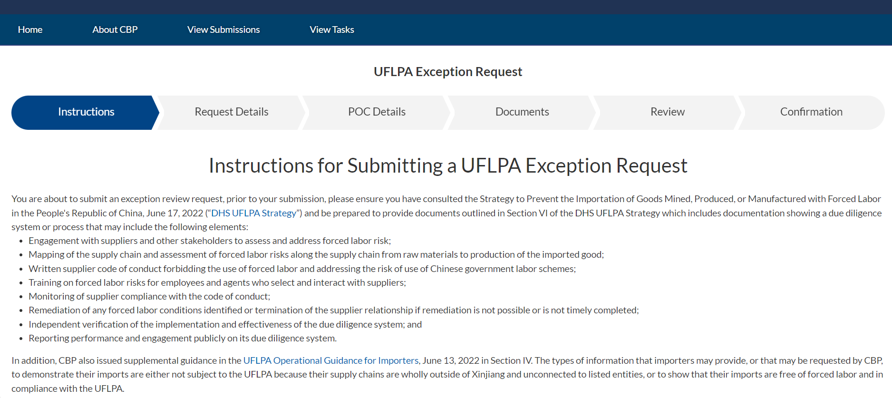Switch to the Request Details step
Image resolution: width=892 pixels, height=398 pixels.
click(x=232, y=112)
